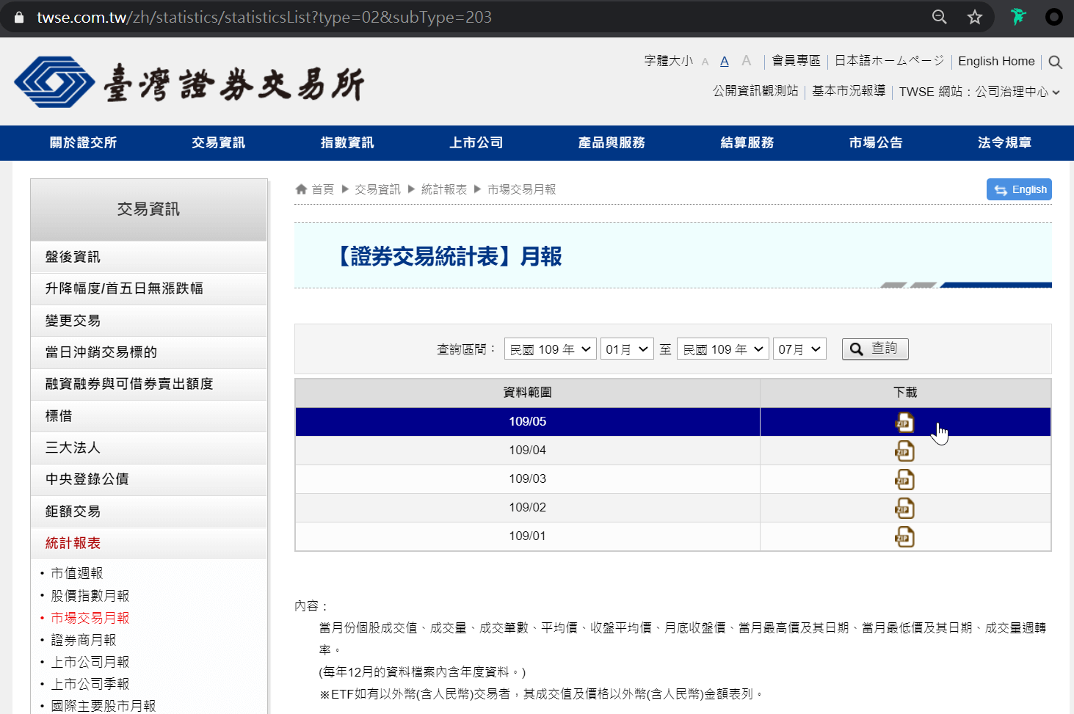Image resolution: width=1074 pixels, height=714 pixels.
Task: Download the 109/03 ZIP file
Action: click(904, 479)
